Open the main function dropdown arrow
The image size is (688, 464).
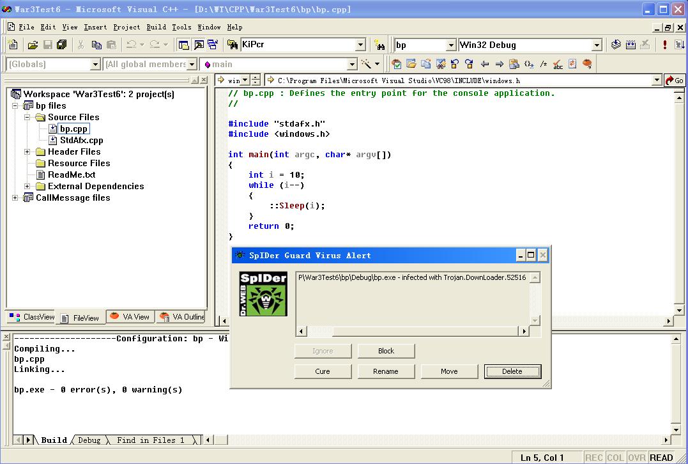(351, 65)
